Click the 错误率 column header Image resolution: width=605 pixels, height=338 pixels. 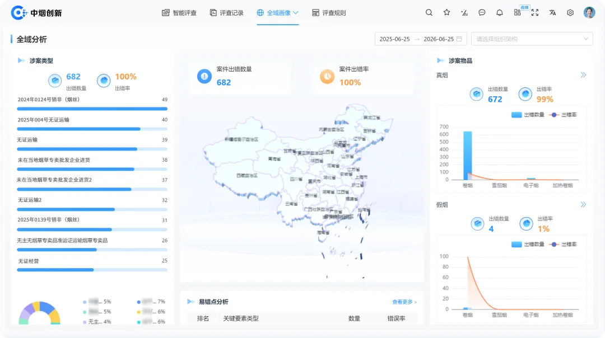coord(396,318)
